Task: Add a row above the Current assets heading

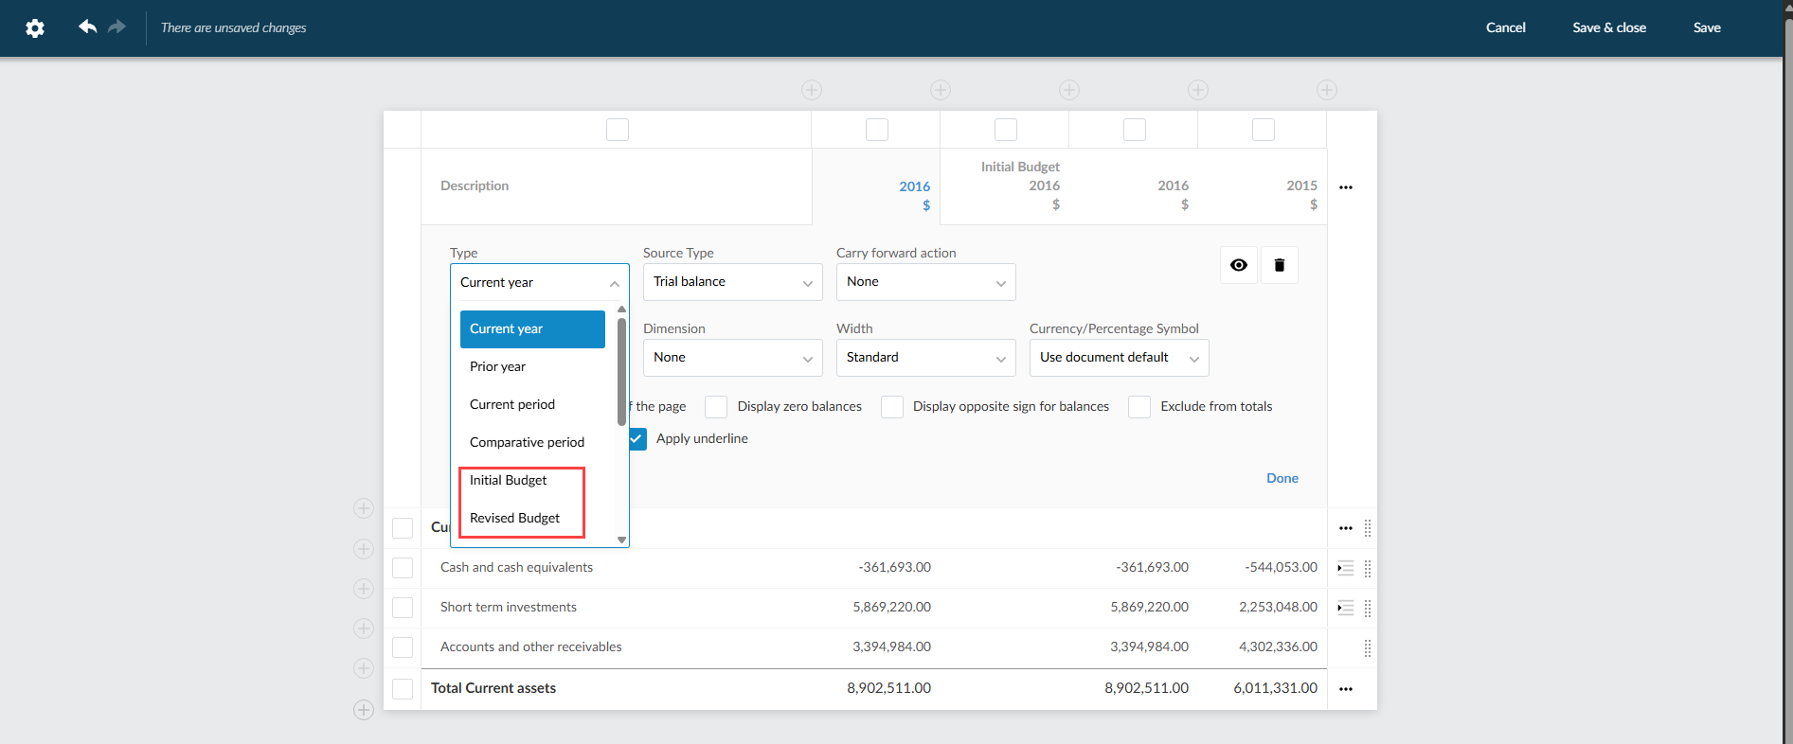Action: click(364, 508)
